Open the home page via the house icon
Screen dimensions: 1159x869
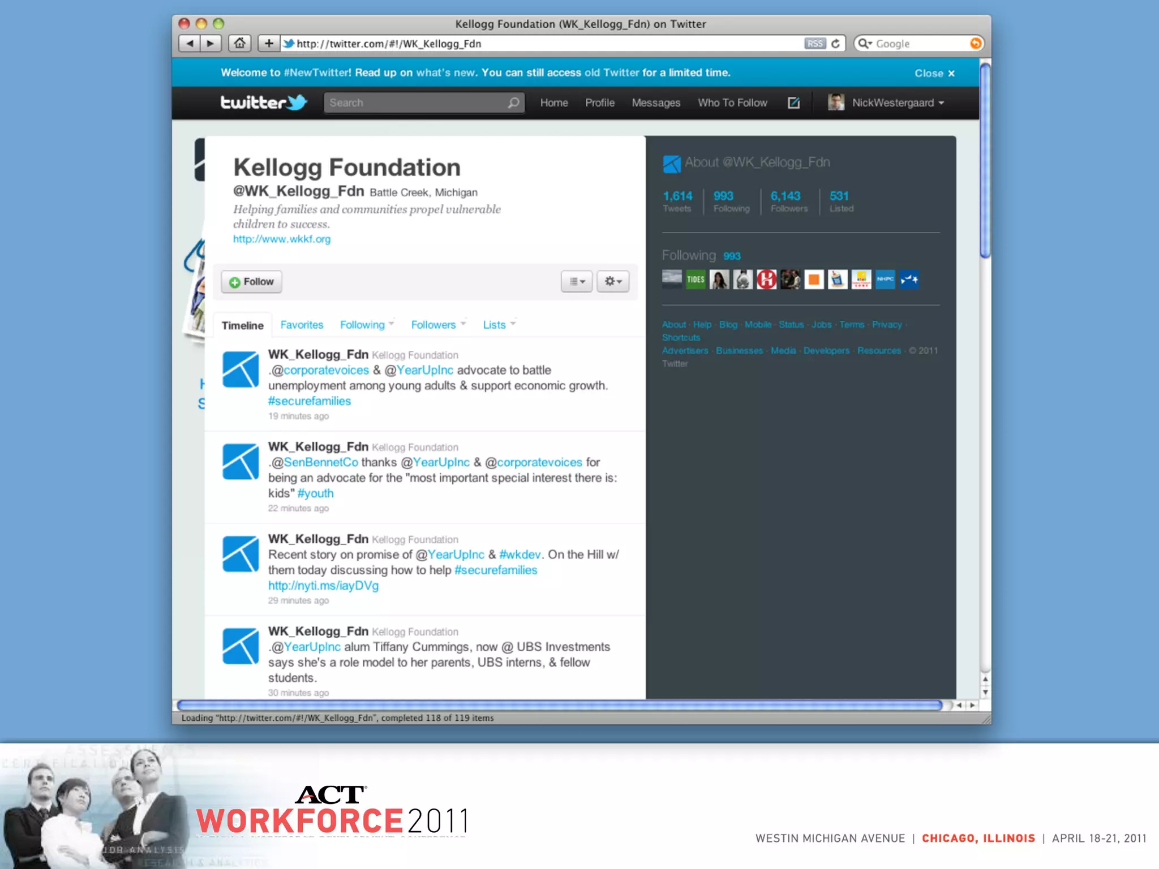pos(240,44)
